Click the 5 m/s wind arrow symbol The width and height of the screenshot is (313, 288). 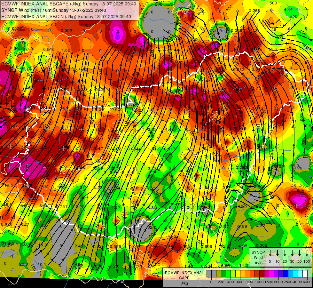[270, 253]
